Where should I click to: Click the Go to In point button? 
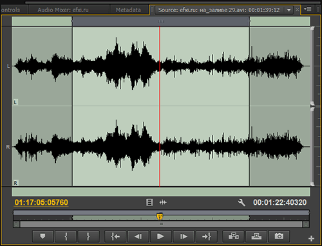pos(115,236)
